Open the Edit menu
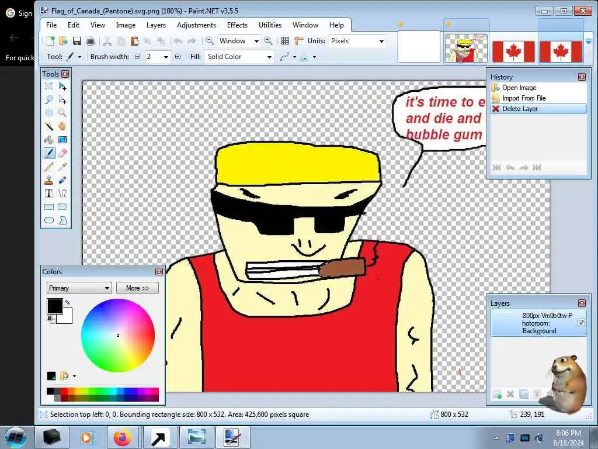Image resolution: width=598 pixels, height=449 pixels. 73,25
